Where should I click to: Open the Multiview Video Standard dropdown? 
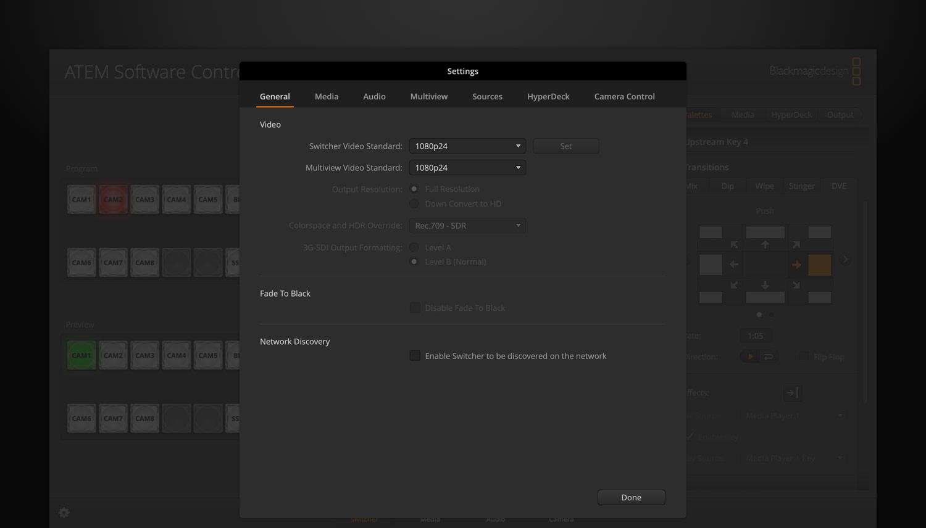coord(467,167)
